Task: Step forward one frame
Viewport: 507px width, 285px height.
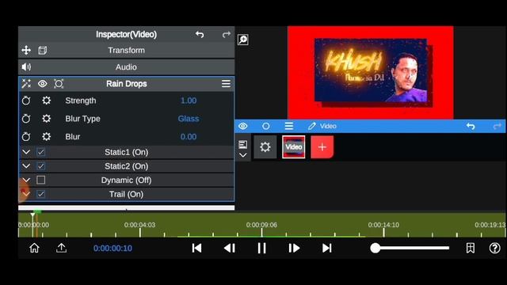Action: (294, 248)
